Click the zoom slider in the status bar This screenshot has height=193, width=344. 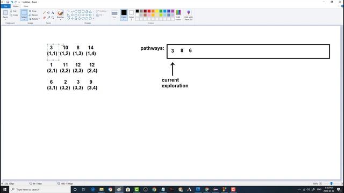[331, 183]
